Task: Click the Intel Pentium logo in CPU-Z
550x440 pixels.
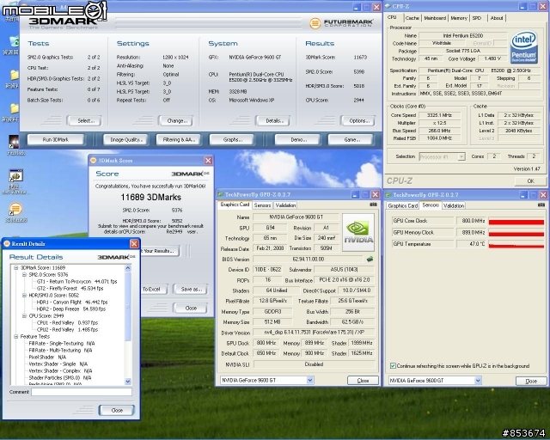Action: point(523,47)
